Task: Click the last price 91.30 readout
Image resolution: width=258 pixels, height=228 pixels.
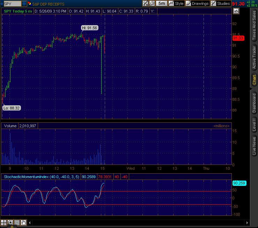Action: coord(238,4)
